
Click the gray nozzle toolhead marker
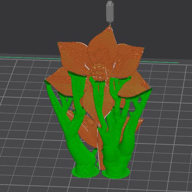click(x=110, y=12)
